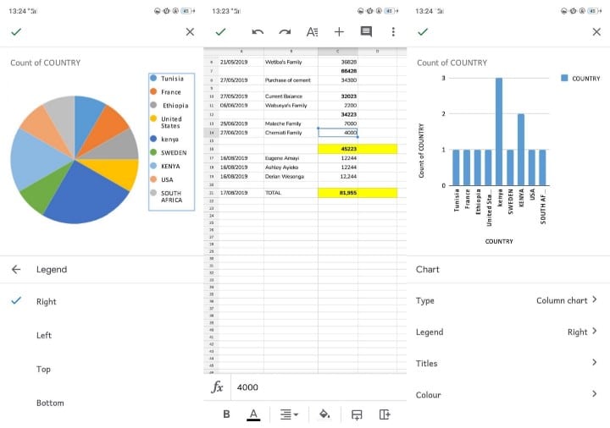Select Right legend position
Image resolution: width=610 pixels, height=428 pixels.
[101, 301]
